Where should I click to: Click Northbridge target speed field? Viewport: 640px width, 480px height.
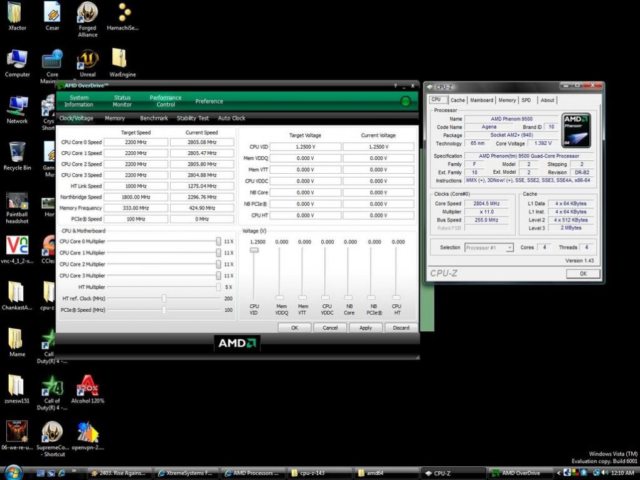coord(136,197)
